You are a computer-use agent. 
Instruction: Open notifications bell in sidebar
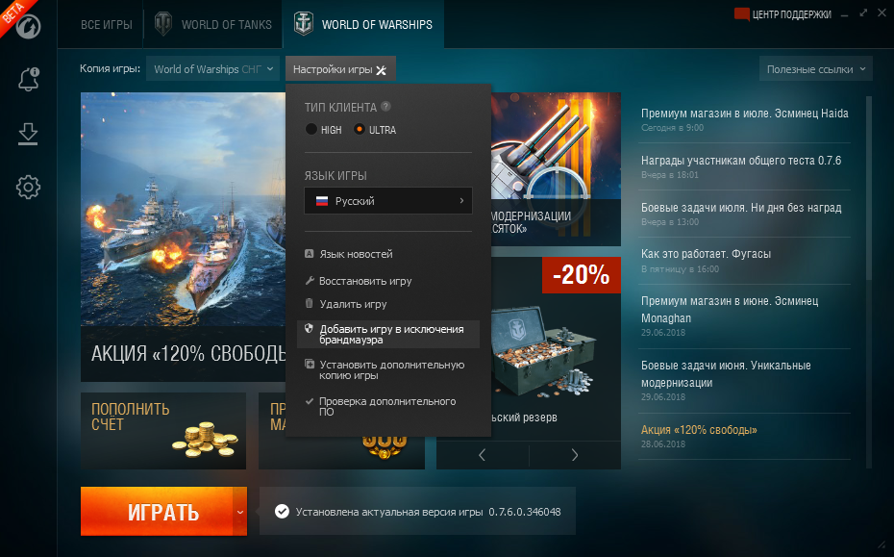28,79
